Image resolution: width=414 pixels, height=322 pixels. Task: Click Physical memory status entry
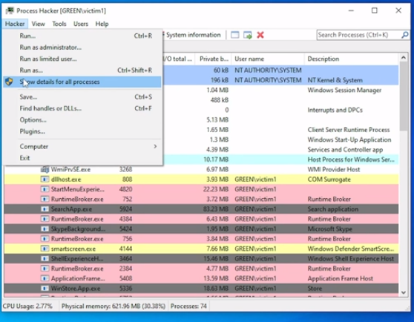pyautogui.click(x=114, y=306)
